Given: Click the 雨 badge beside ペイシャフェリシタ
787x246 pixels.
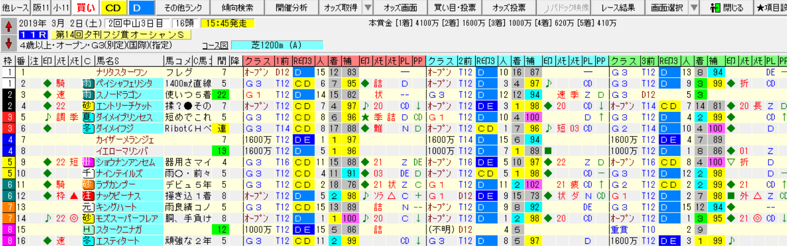Looking at the screenshot, I should [x=88, y=84].
